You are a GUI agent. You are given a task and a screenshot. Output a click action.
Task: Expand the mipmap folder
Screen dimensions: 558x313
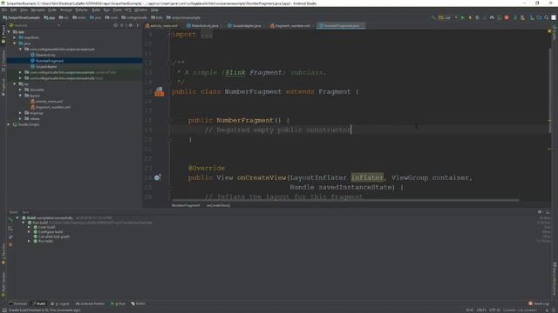20,113
